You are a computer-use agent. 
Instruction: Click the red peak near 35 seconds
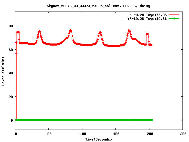click(39, 32)
